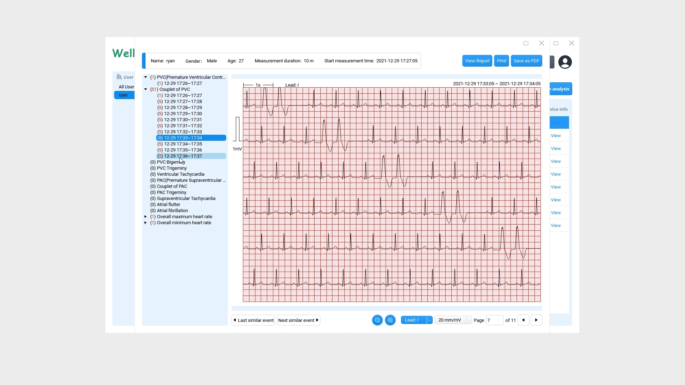Select couplet event 12-29 17:30~17:31
The image size is (685, 385).
(x=180, y=119)
